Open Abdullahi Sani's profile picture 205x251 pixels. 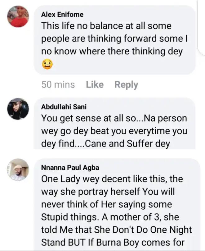pos(18,109)
